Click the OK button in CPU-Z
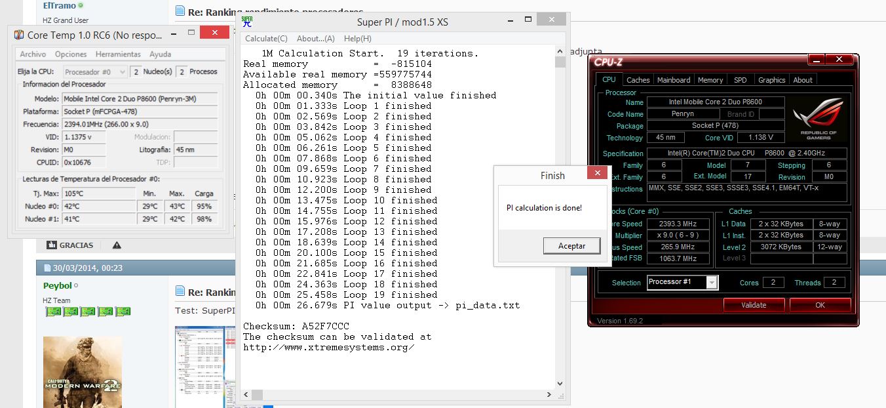Image resolution: width=886 pixels, height=408 pixels. (x=820, y=305)
